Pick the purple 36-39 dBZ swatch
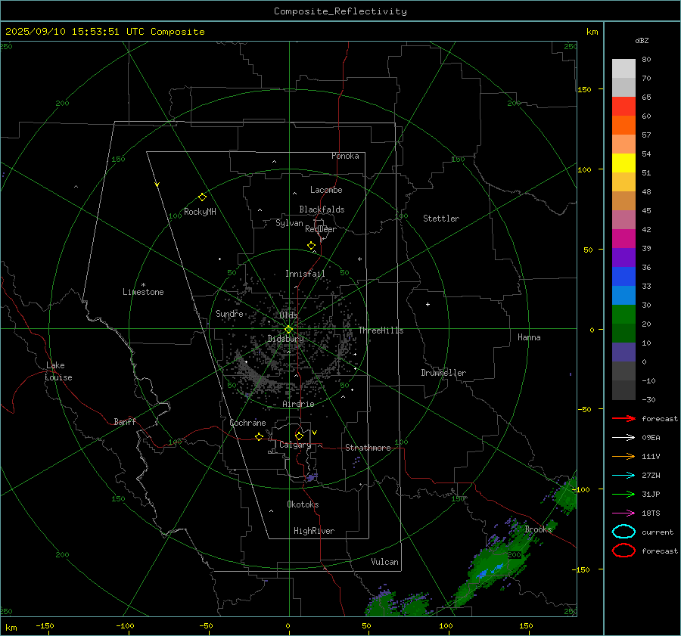Image resolution: width=681 pixels, height=636 pixels. [623, 257]
